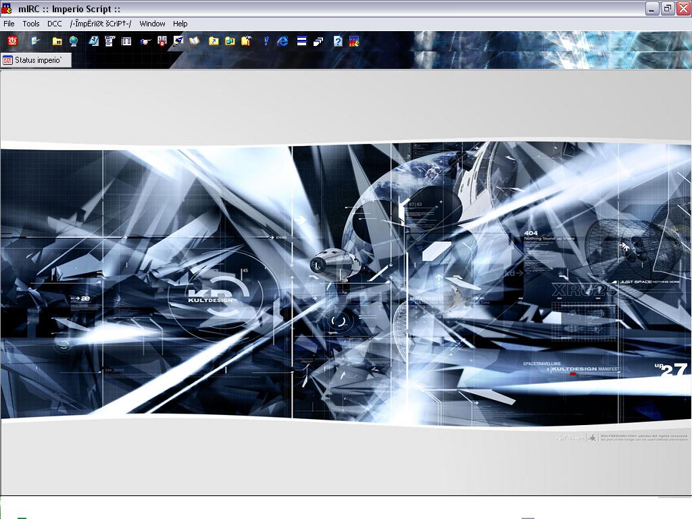Restore down the mIRC window

coord(667,8)
